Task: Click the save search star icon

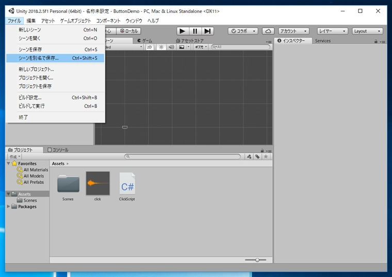Action: pos(266,157)
